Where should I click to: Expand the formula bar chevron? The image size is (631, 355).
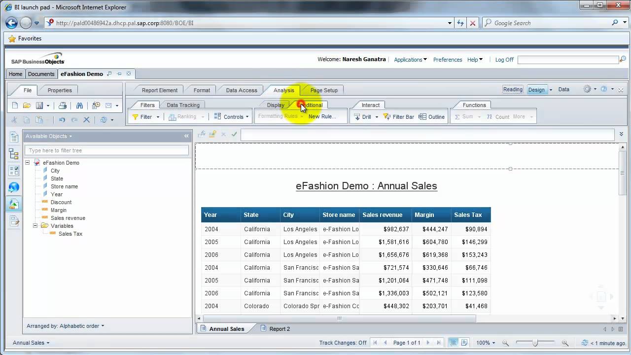click(621, 134)
